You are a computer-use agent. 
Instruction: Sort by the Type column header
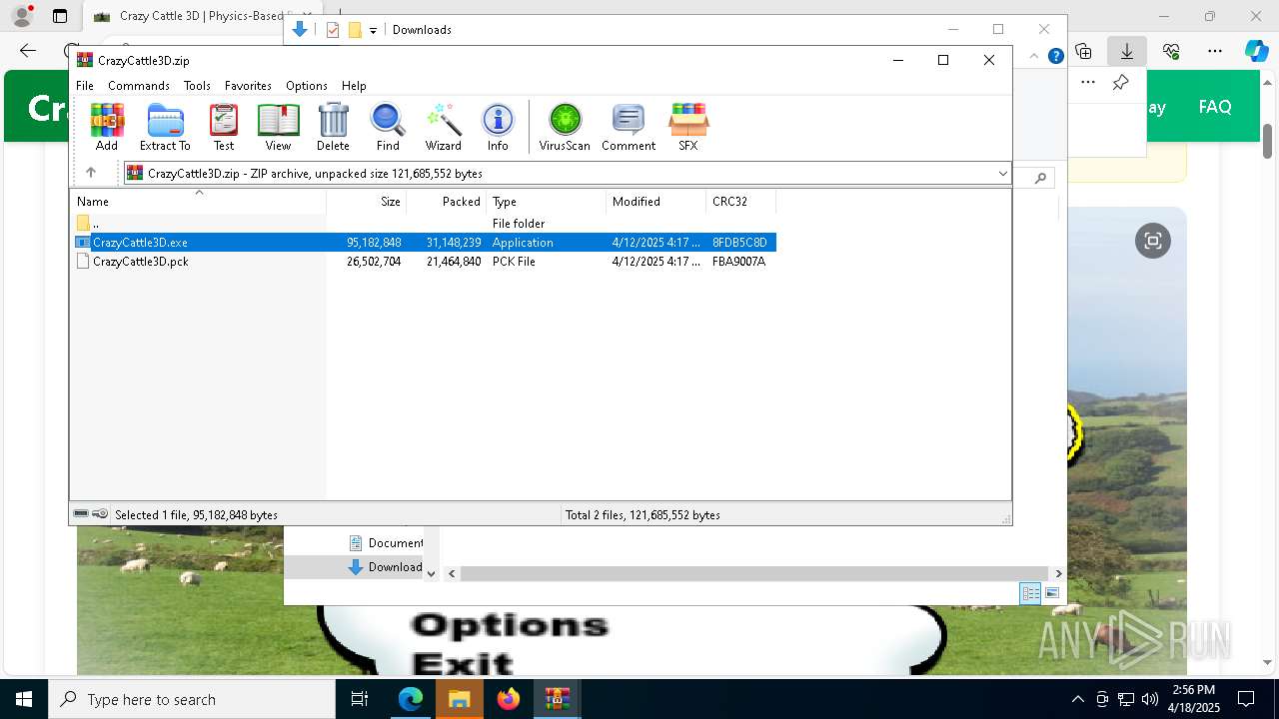point(547,201)
